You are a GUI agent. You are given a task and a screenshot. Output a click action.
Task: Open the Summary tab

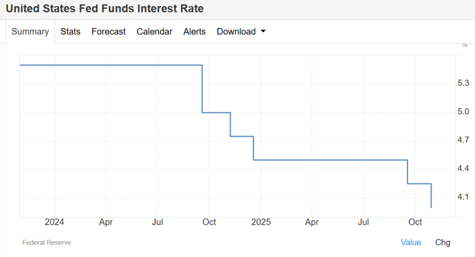[x=30, y=31]
